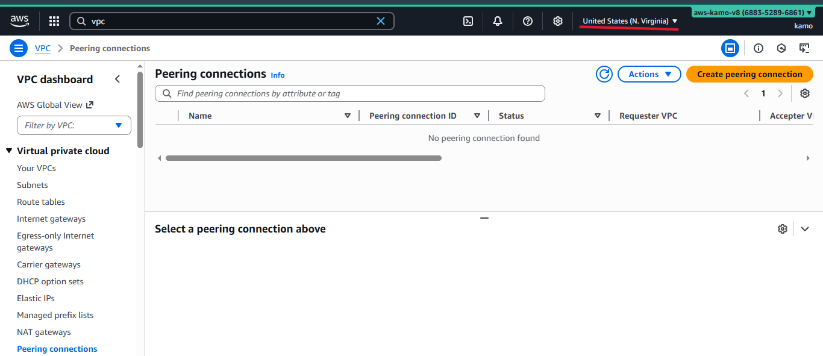
Task: Toggle the VPC navigation sidebar hamburger
Action: coord(18,48)
